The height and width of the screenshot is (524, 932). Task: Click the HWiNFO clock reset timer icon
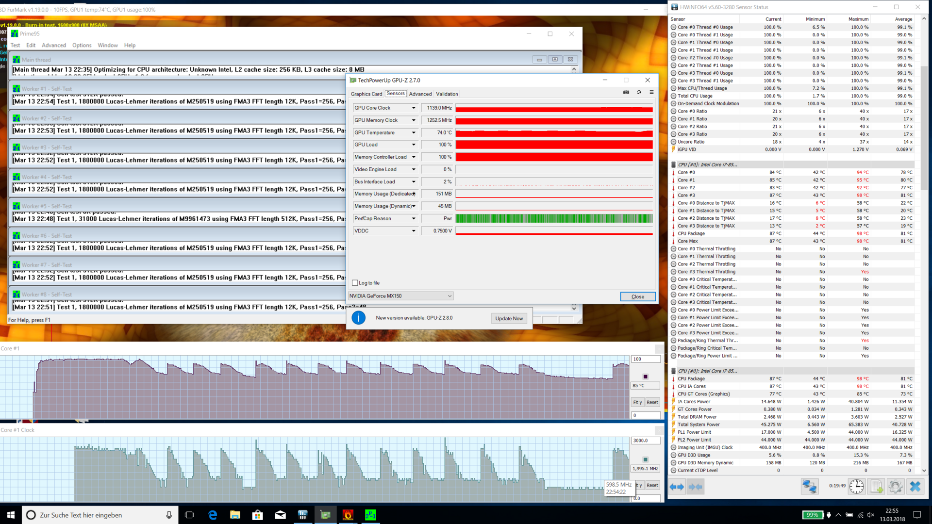coord(856,487)
